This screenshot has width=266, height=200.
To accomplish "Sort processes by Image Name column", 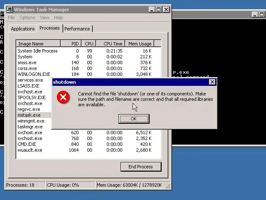I will (x=38, y=44).
